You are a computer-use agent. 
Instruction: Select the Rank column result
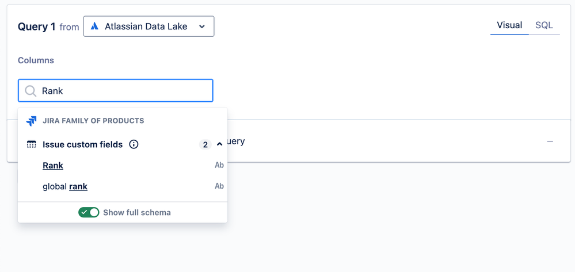(53, 166)
